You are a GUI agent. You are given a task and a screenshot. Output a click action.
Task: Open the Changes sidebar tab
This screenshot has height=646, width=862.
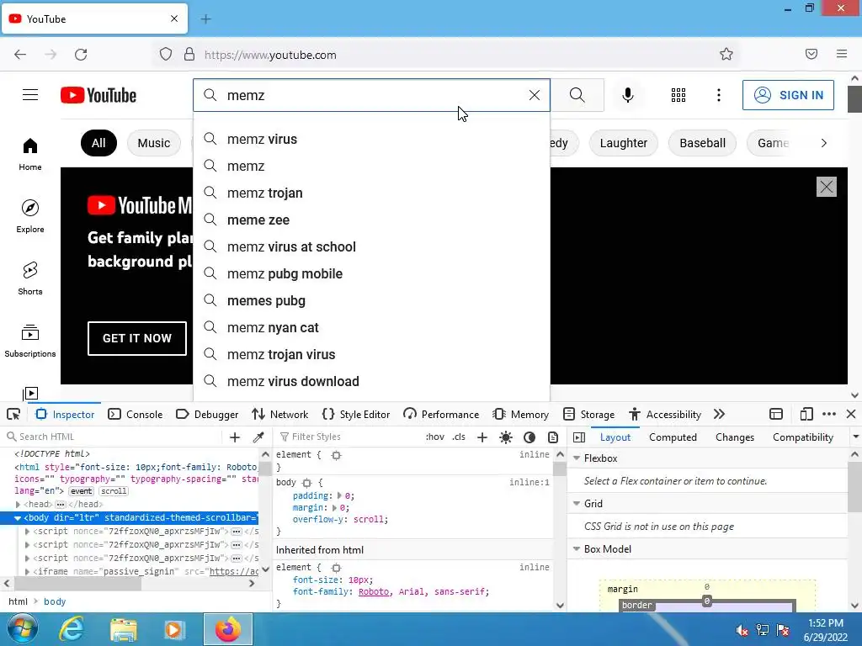click(x=734, y=437)
